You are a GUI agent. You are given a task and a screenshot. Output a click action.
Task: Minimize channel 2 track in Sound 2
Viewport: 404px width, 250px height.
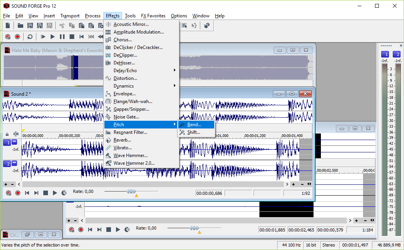[x=14, y=163]
